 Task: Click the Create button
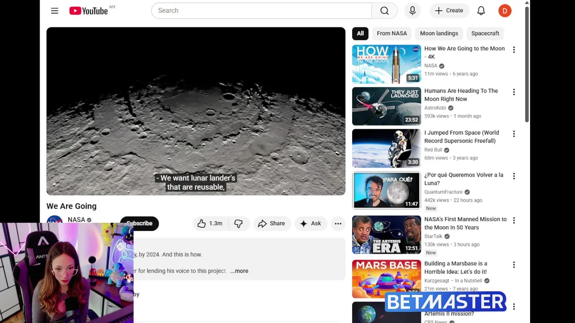[449, 11]
